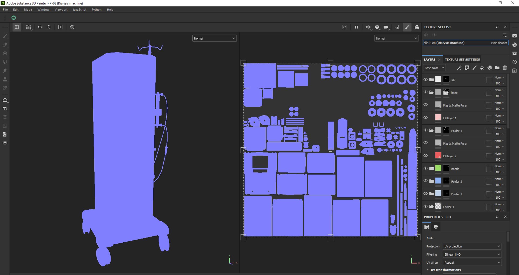519x275 pixels.
Task: Toggle visibility of nozzle folder
Action: click(425, 168)
